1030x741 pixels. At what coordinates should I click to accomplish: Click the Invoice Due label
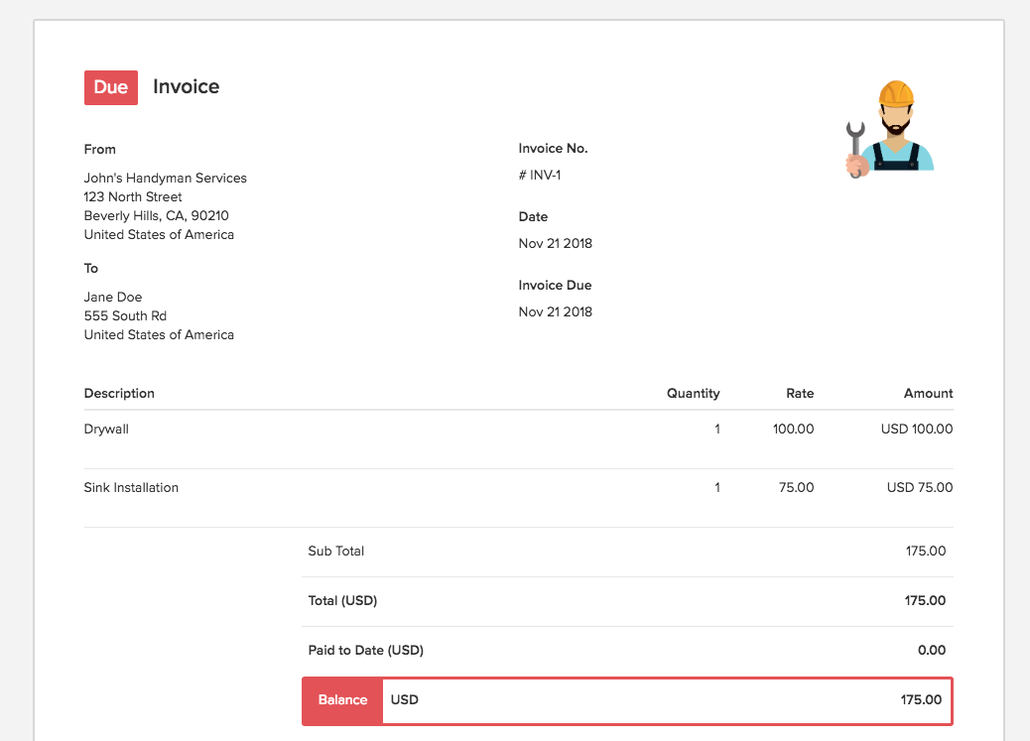point(555,285)
